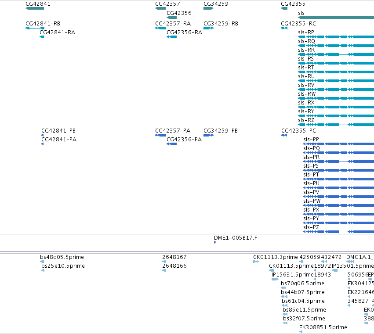The height and width of the screenshot is (334, 374).
Task: Click EST bs85e11.5prime
Action: [285, 314]
